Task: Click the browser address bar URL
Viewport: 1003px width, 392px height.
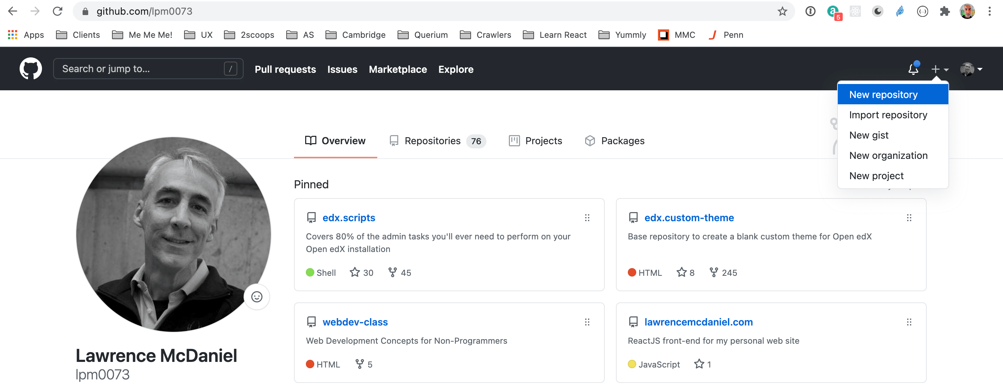Action: [x=145, y=11]
